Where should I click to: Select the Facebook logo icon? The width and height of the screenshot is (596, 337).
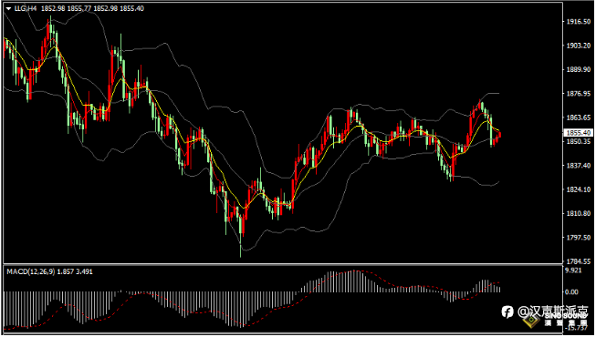coord(507,311)
